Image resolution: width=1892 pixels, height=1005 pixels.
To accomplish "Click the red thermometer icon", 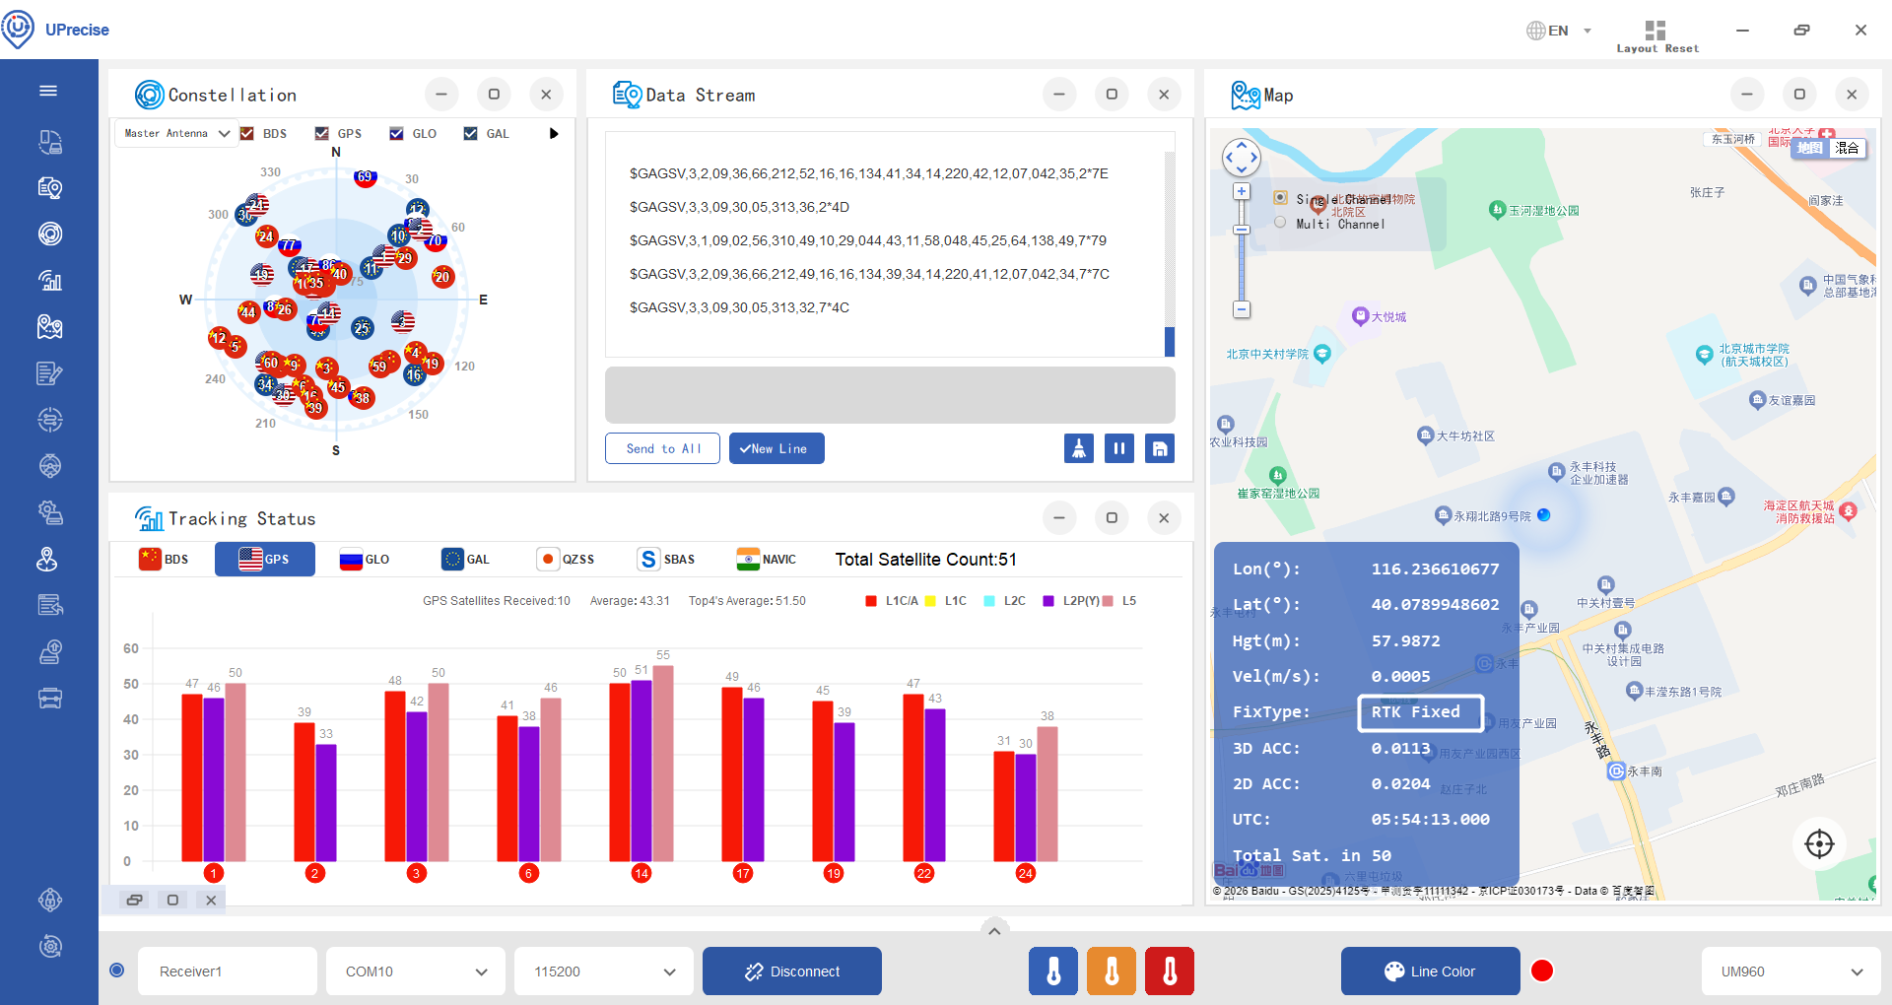I will pyautogui.click(x=1170, y=971).
